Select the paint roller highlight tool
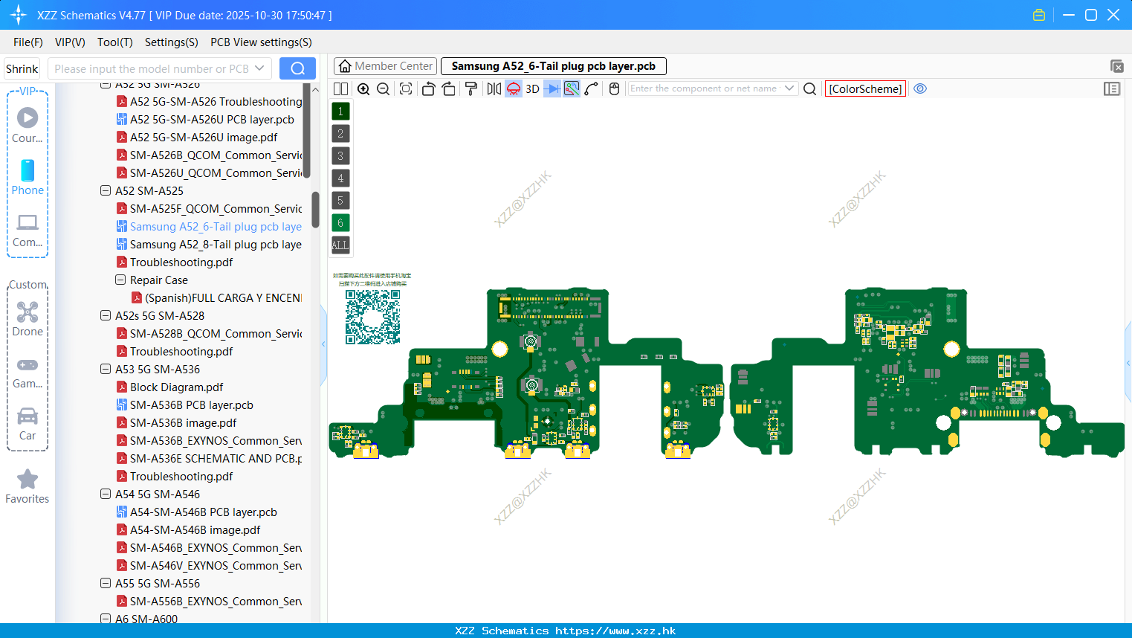 pos(471,88)
